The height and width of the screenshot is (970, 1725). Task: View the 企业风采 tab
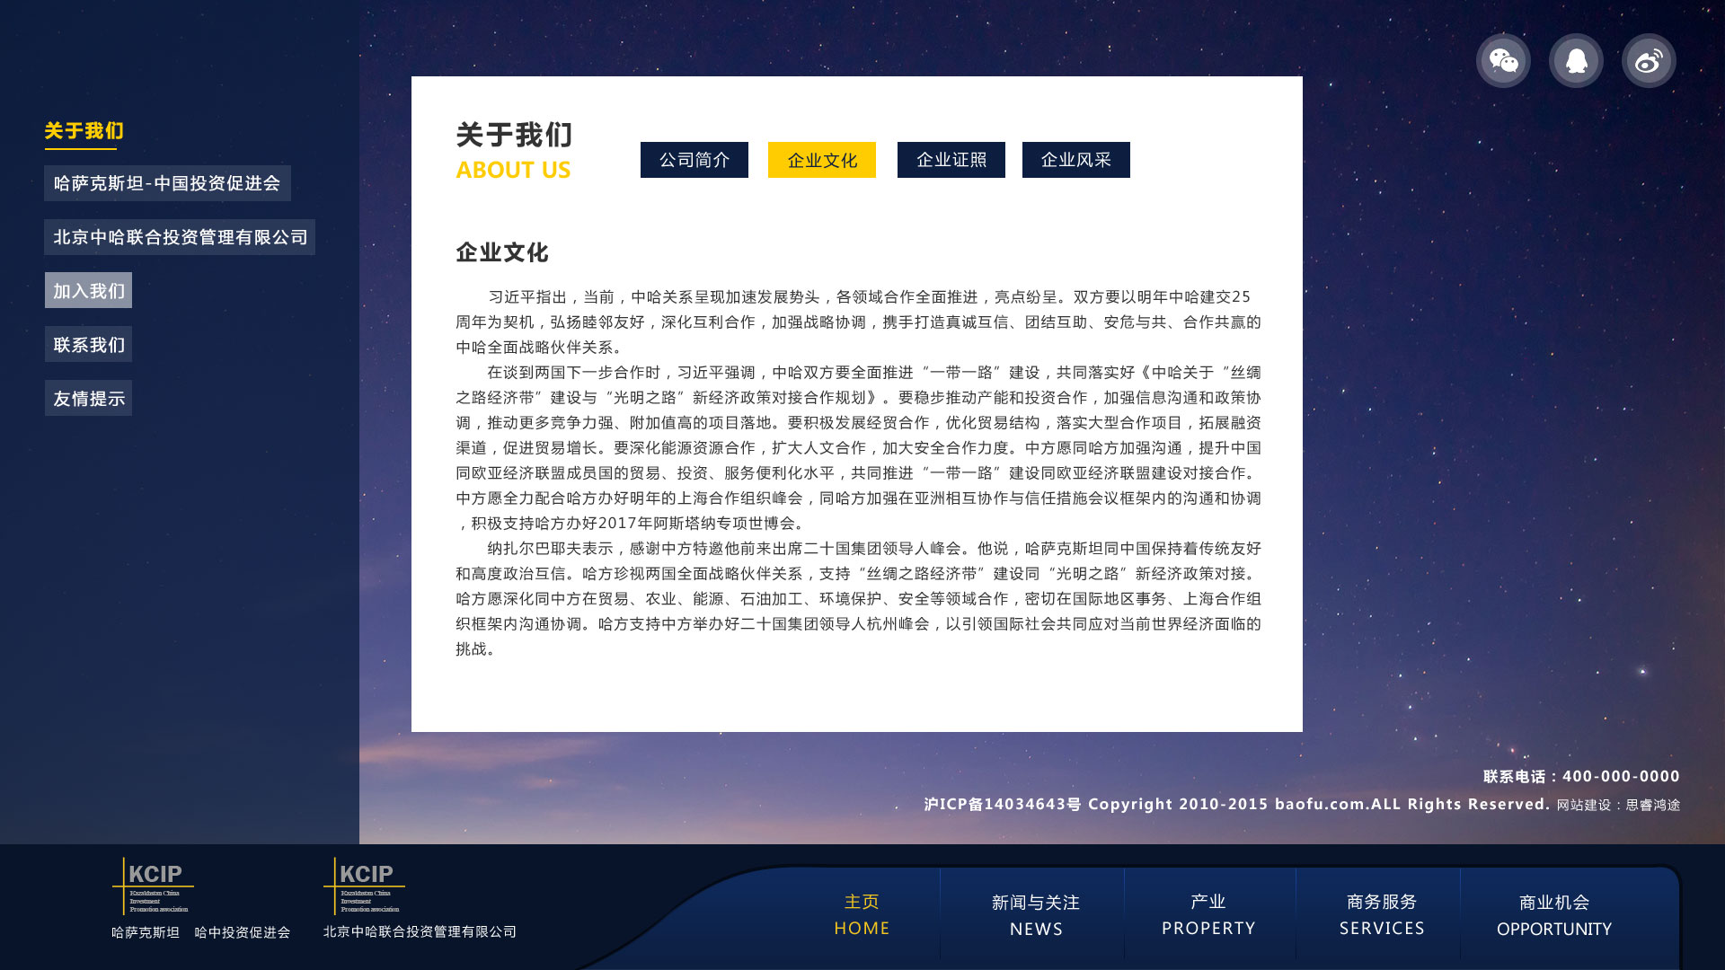(x=1075, y=160)
